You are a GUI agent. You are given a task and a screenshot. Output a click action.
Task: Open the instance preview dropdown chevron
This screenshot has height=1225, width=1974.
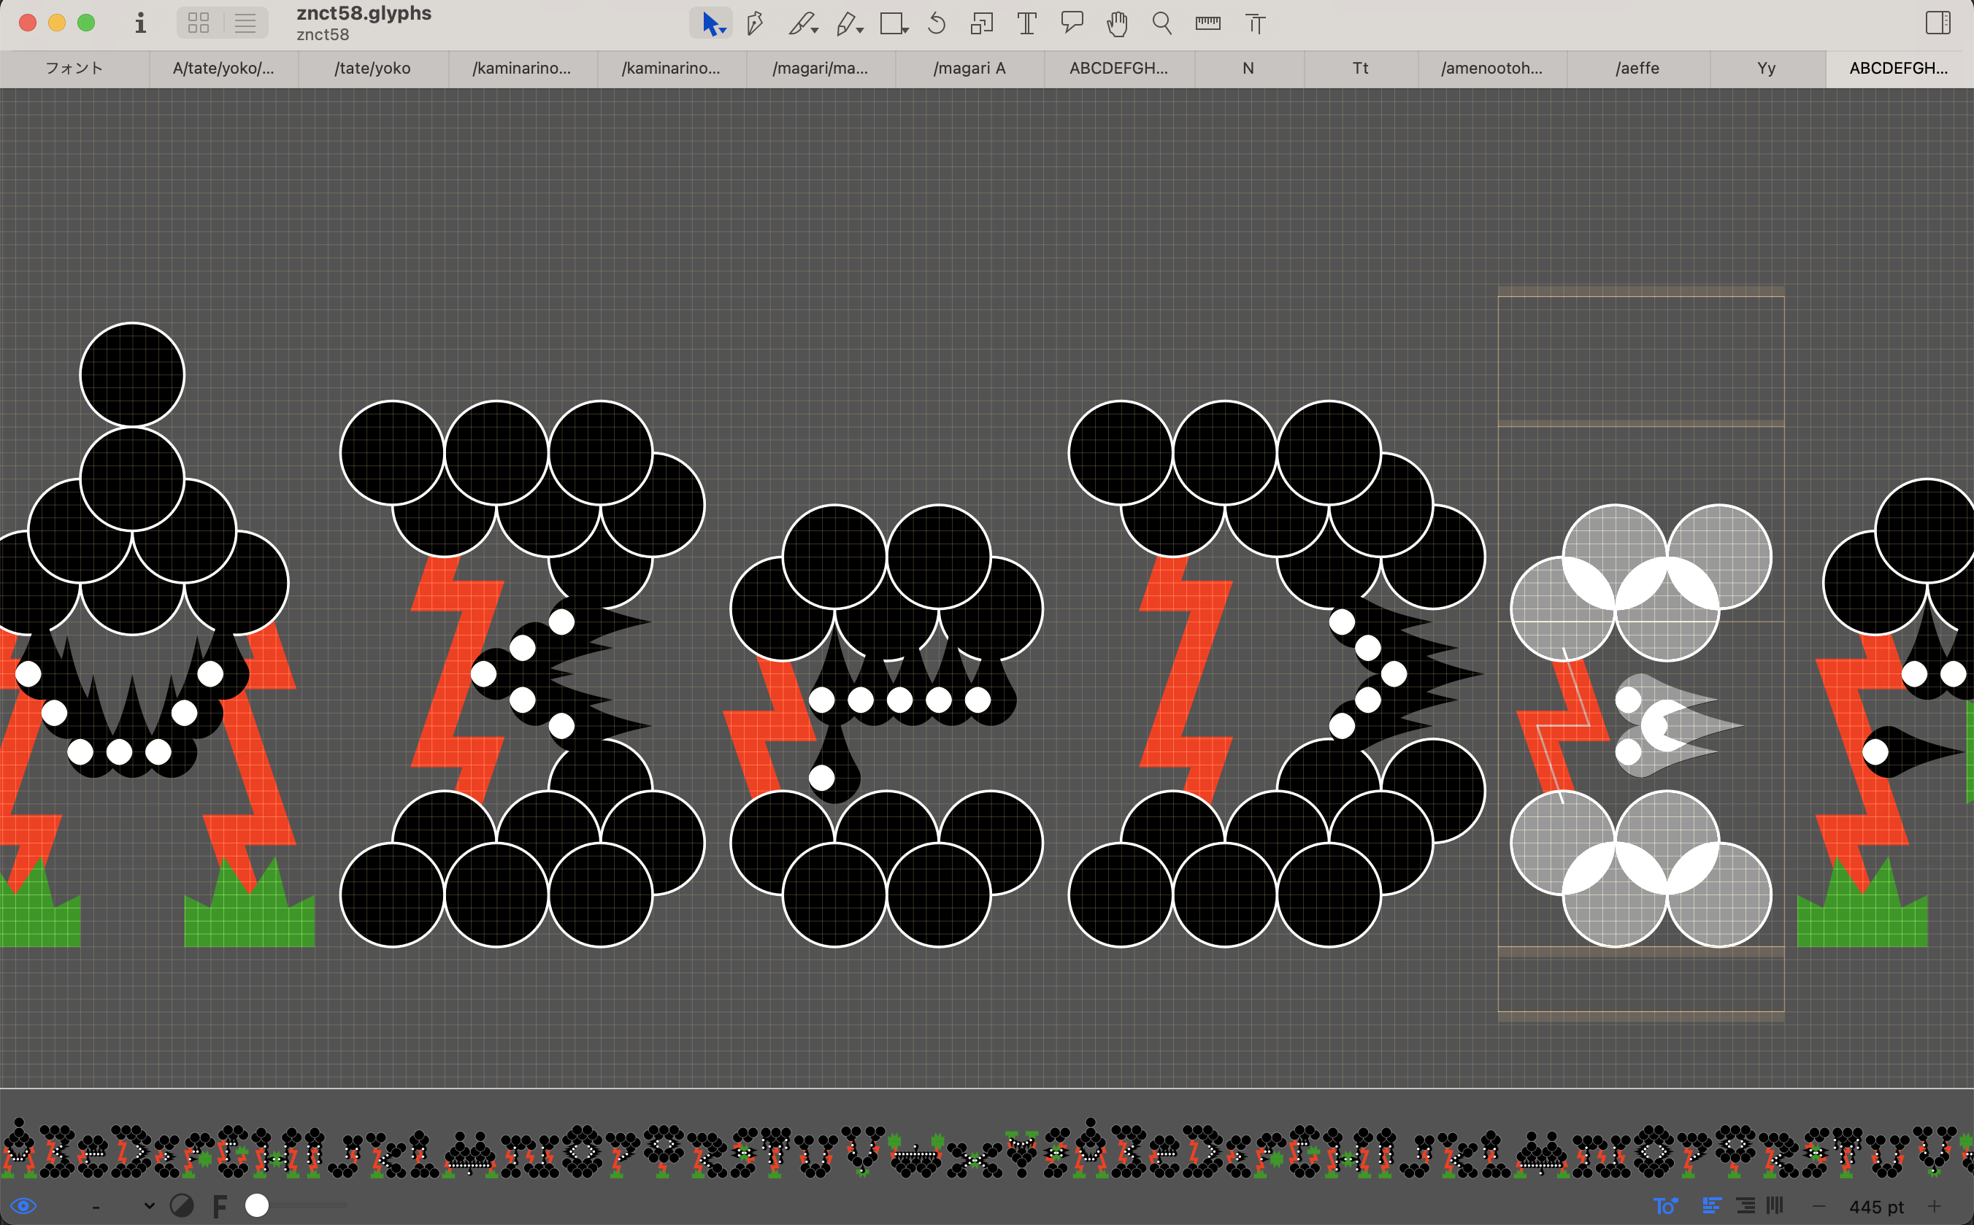[149, 1205]
